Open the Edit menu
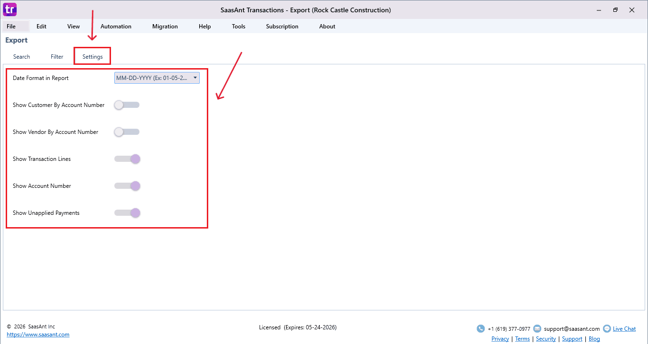The image size is (648, 344). click(x=41, y=26)
